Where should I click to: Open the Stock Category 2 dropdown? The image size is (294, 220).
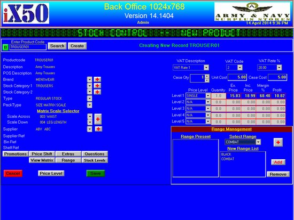89,92
